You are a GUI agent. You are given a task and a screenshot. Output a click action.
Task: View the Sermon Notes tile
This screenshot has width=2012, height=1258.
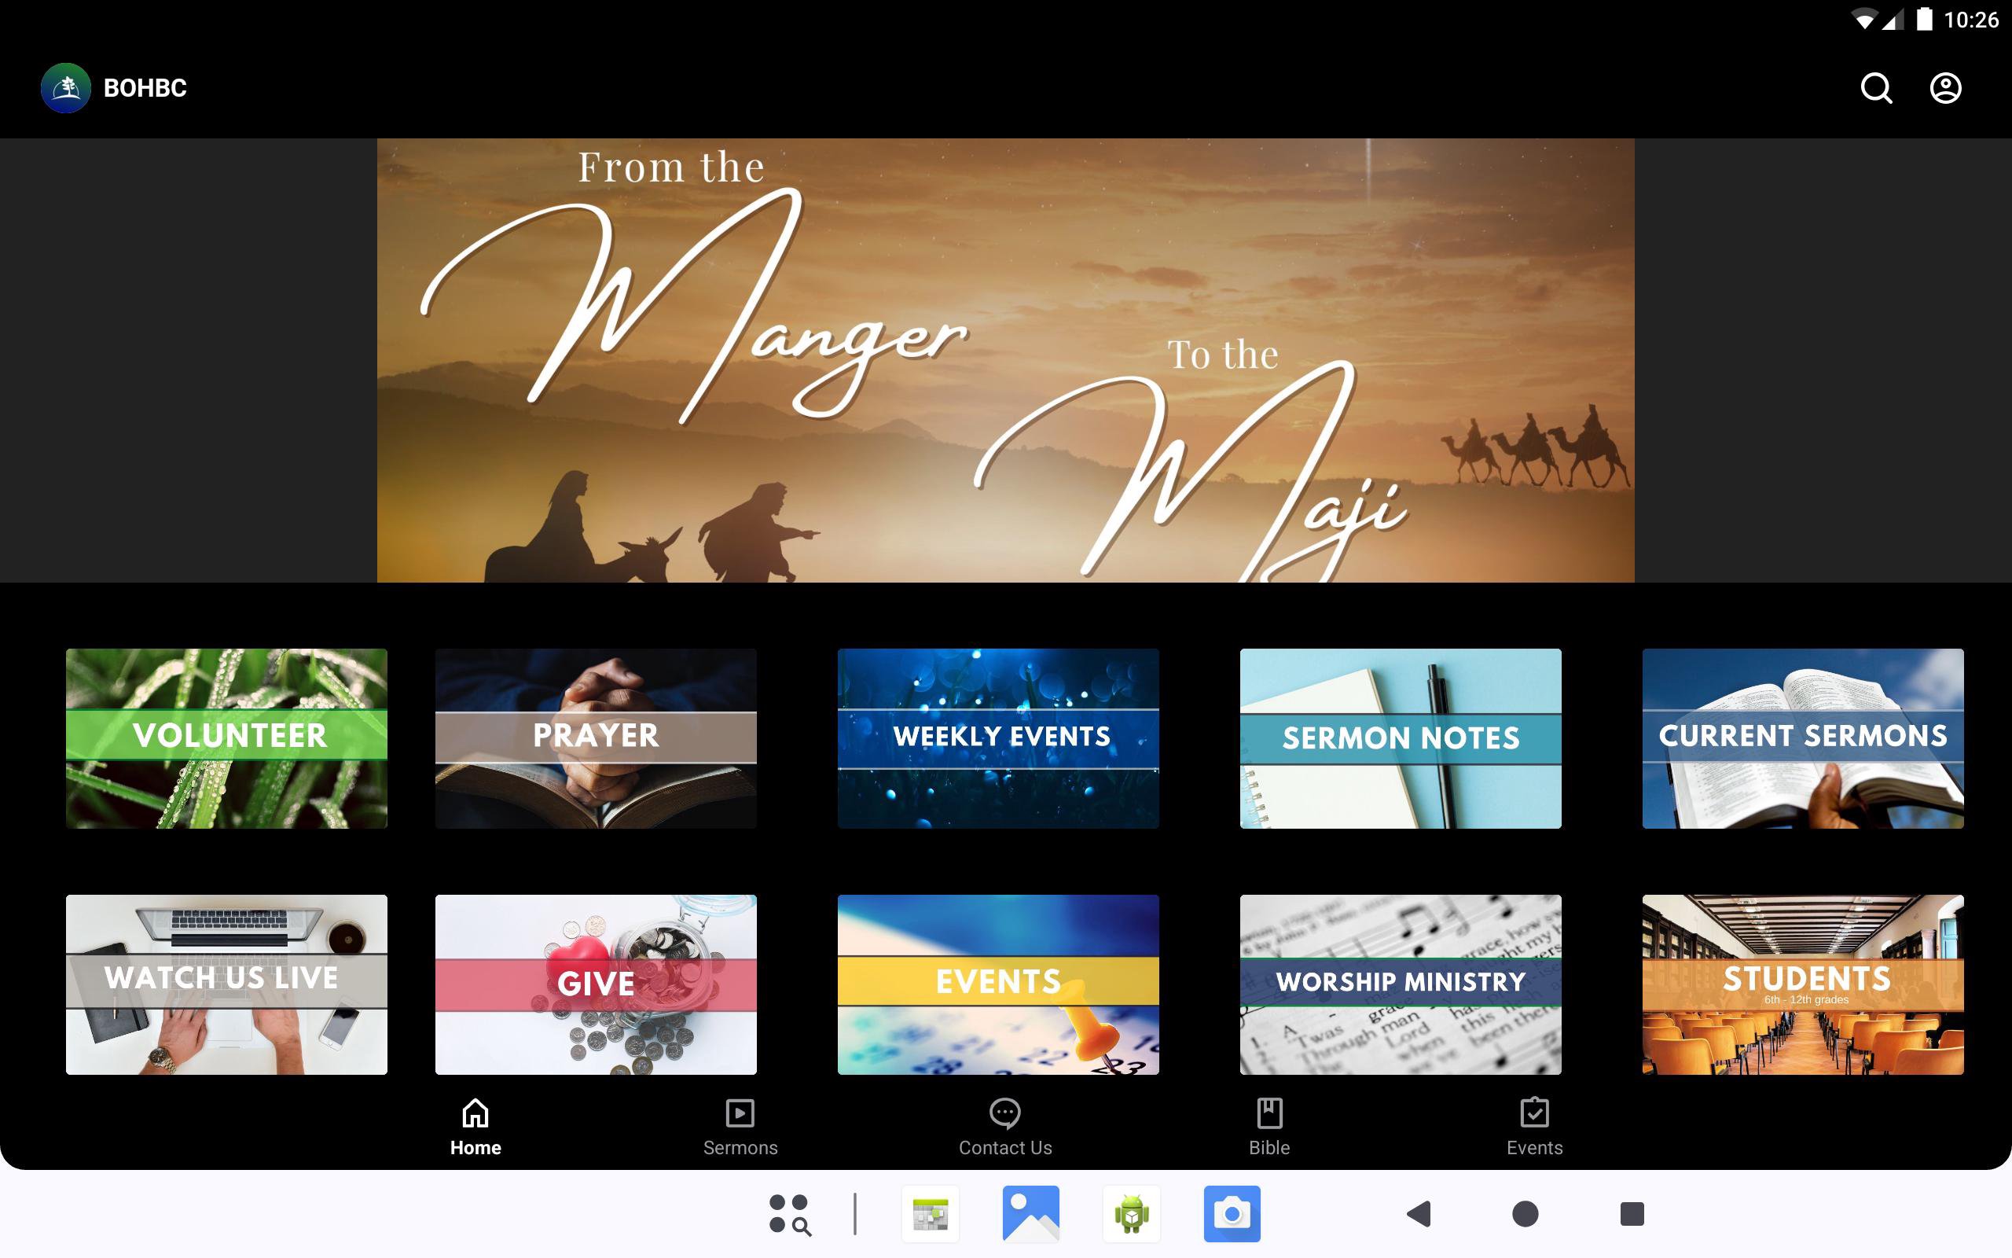pos(1400,738)
